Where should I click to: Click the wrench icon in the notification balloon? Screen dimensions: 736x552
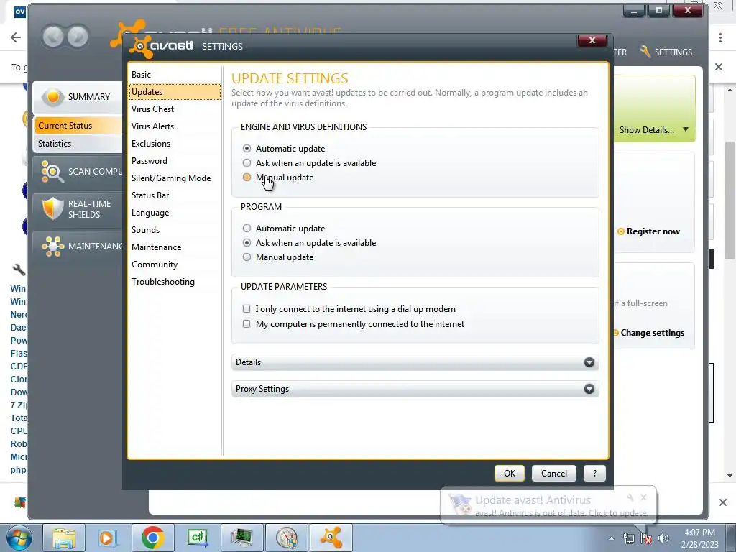[630, 497]
